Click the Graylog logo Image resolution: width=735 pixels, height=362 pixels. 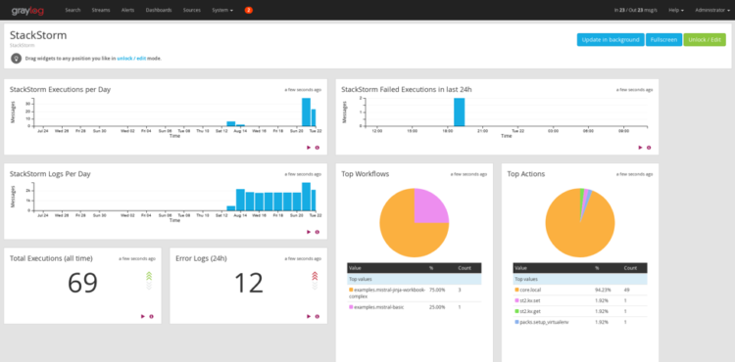(27, 11)
